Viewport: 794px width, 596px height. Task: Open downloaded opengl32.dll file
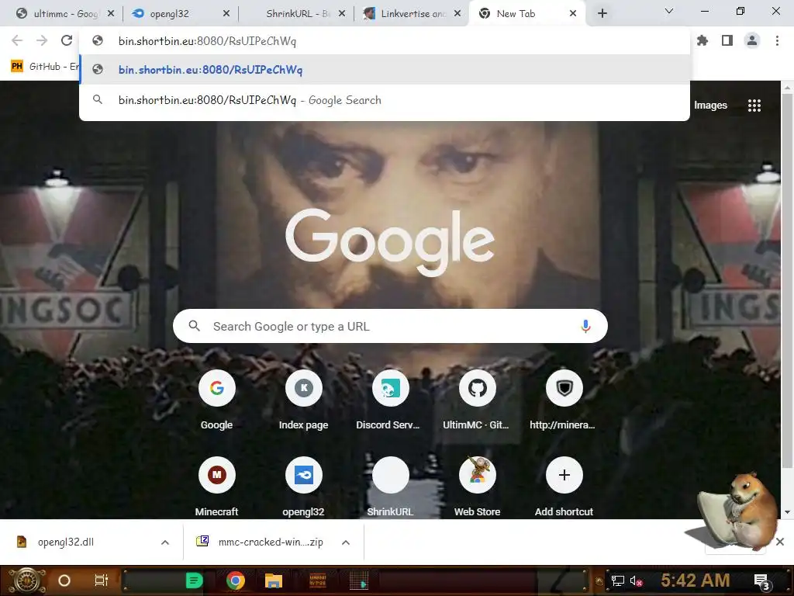click(66, 542)
